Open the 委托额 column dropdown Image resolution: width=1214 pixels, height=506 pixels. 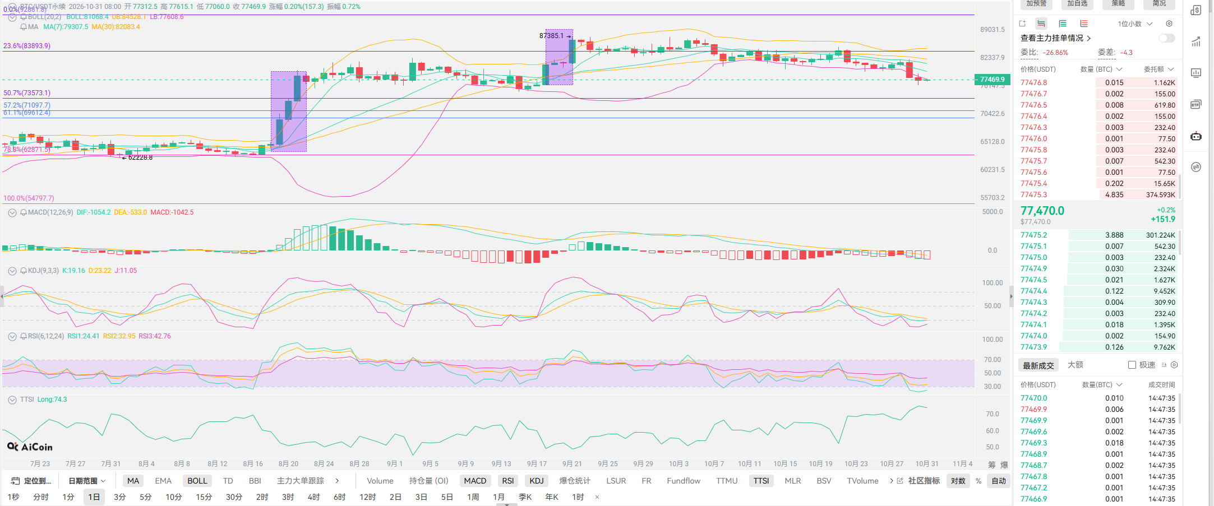[x=1158, y=69]
